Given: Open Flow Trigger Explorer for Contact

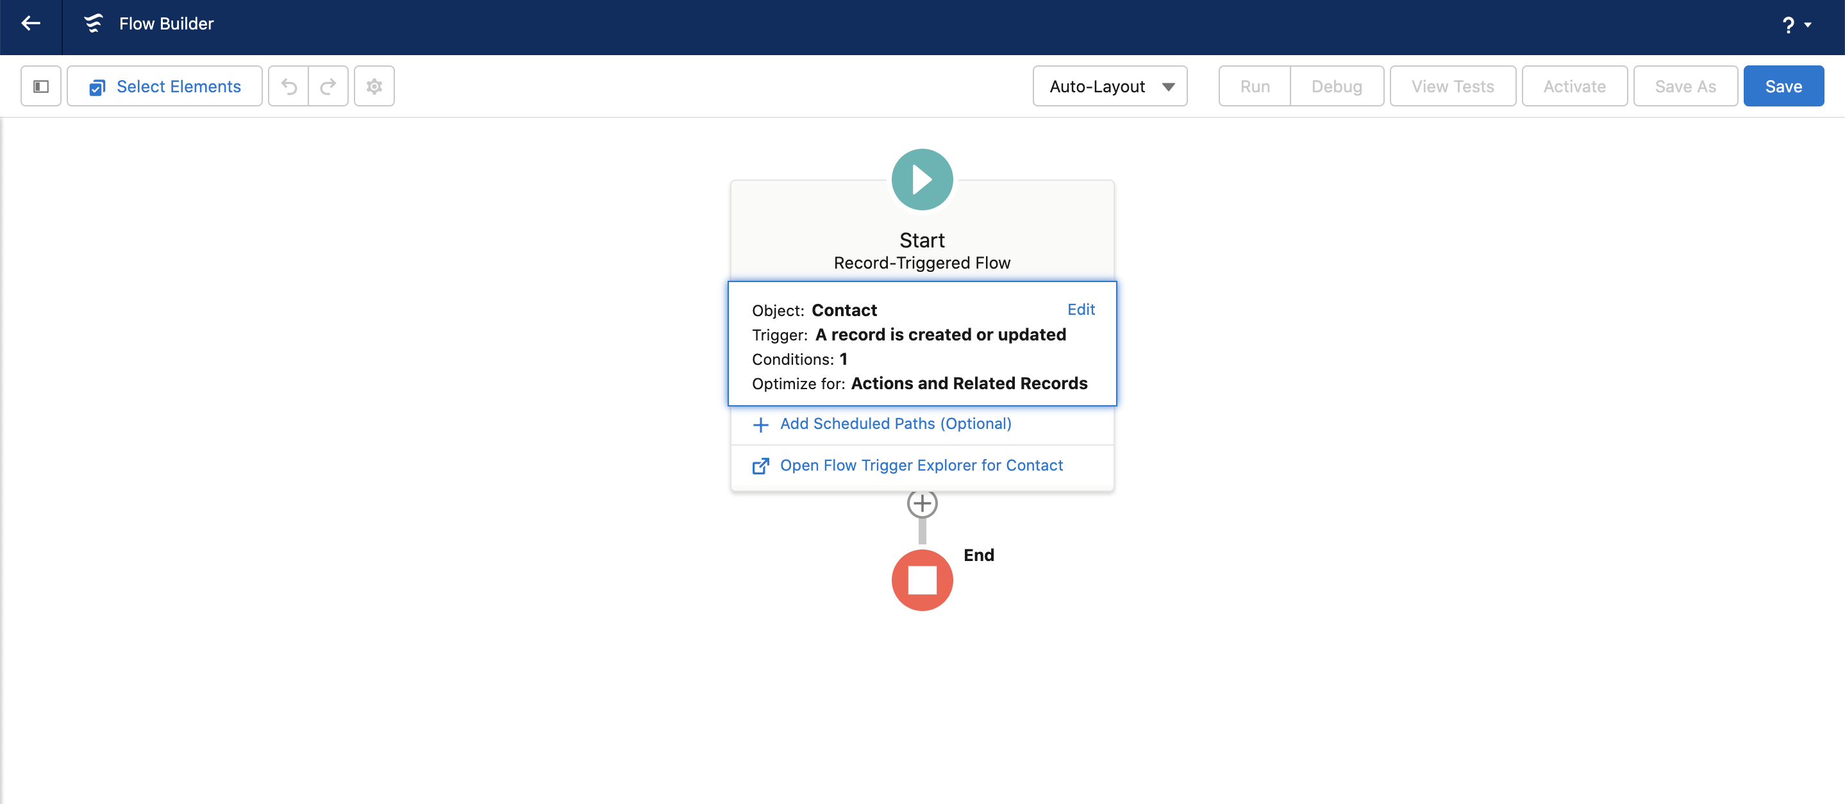Looking at the screenshot, I should (921, 465).
